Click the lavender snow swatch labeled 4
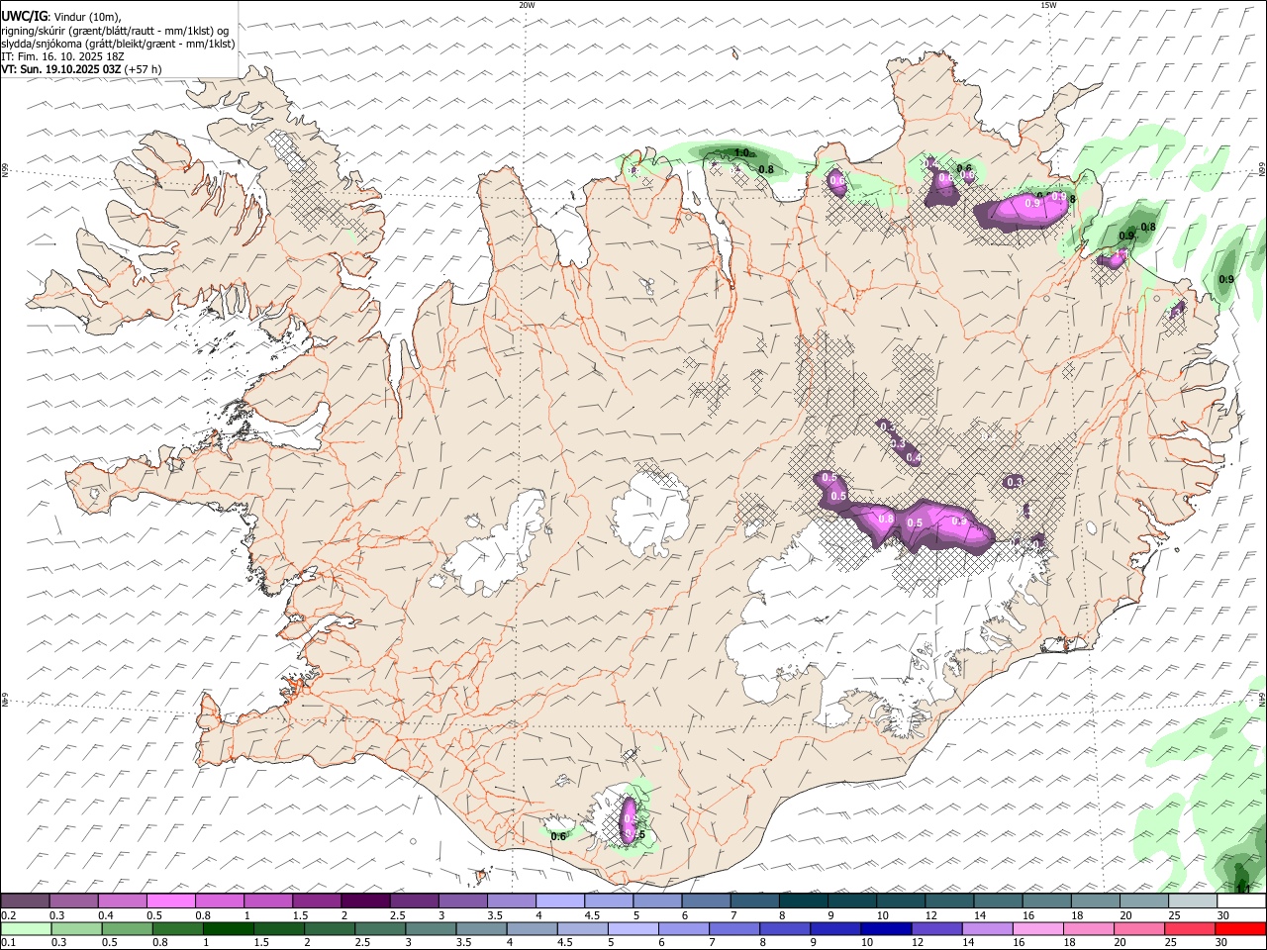Screen dimensions: 1267x950 coord(560,901)
